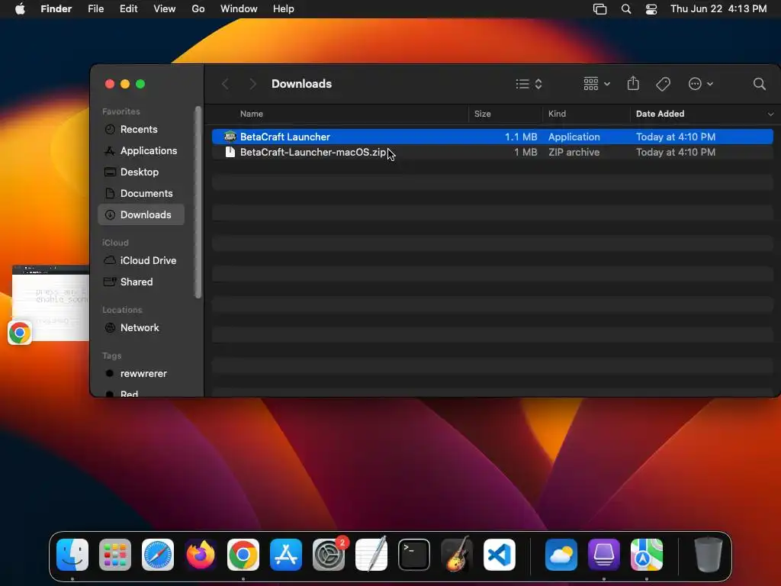Viewport: 781px width, 586px height.
Task: Click the BetaCraft Launcher app icon
Action: point(230,137)
